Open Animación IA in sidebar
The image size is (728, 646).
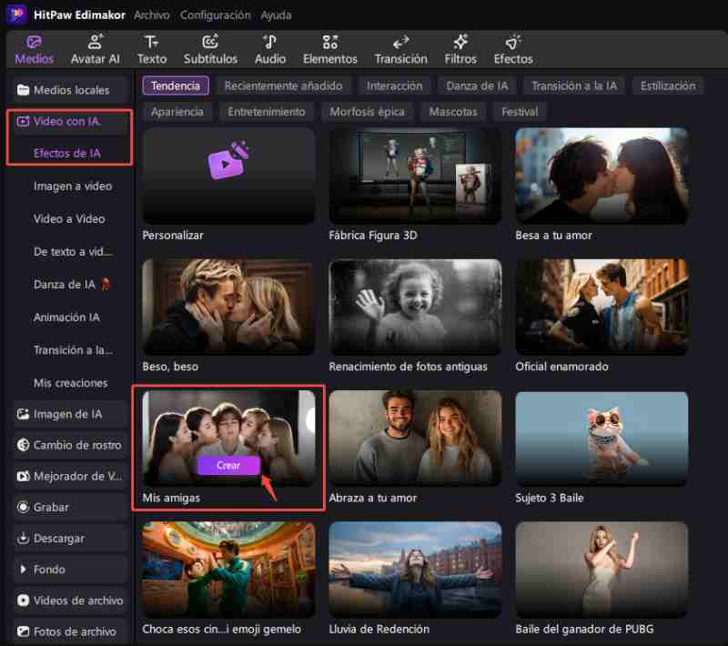tap(66, 318)
